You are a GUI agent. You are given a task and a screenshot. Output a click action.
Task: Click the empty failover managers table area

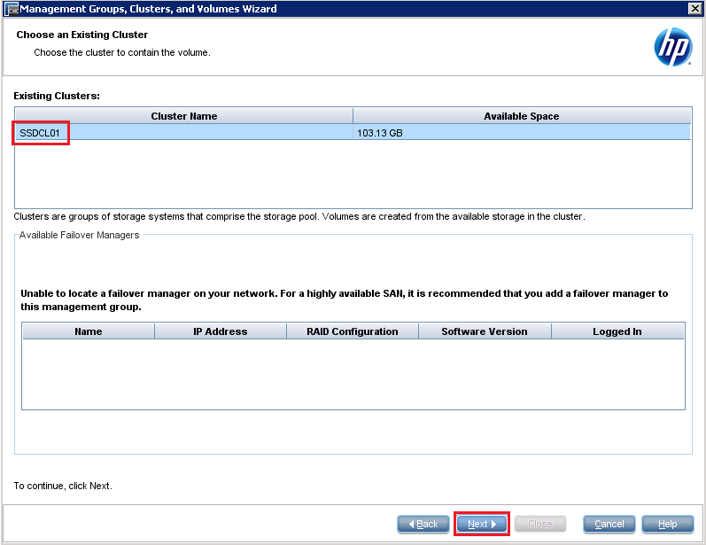[353, 374]
